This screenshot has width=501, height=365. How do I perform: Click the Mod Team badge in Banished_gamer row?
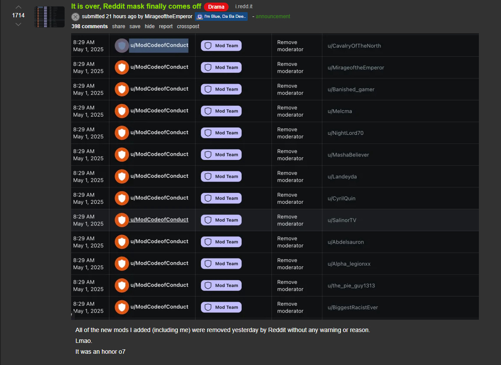(221, 89)
